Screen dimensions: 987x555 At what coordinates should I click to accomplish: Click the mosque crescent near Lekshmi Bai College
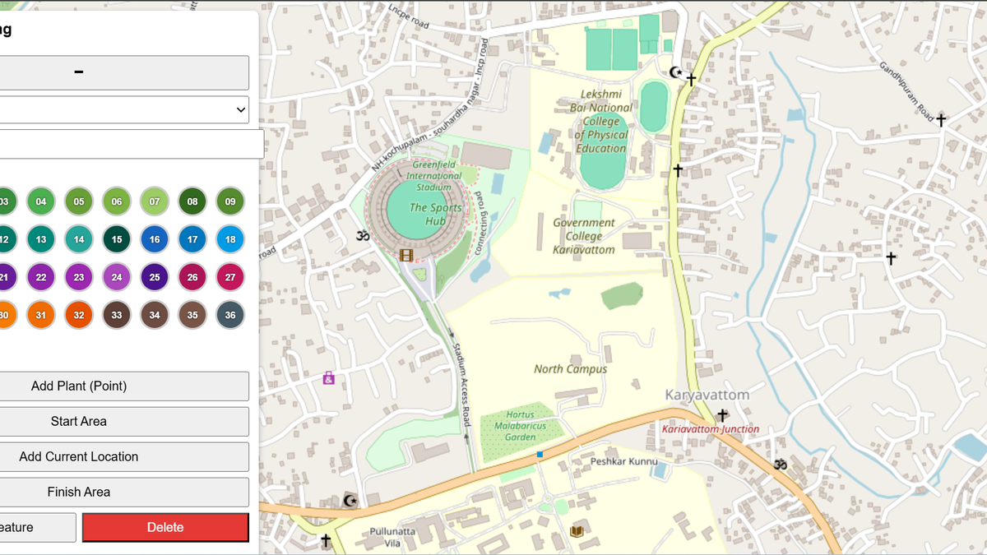click(x=676, y=72)
